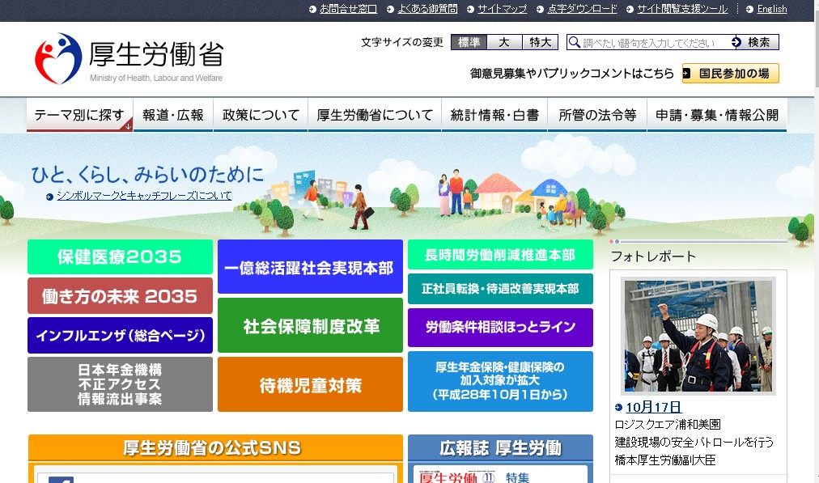Click the 社会保障制度改革 banner
This screenshot has height=483, width=819.
(x=310, y=325)
